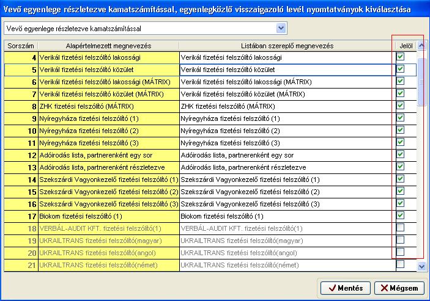Image resolution: width=430 pixels, height=301 pixels.
Task: Check UKRAILTRANS felszólító(német) checkbox
Action: click(401, 264)
